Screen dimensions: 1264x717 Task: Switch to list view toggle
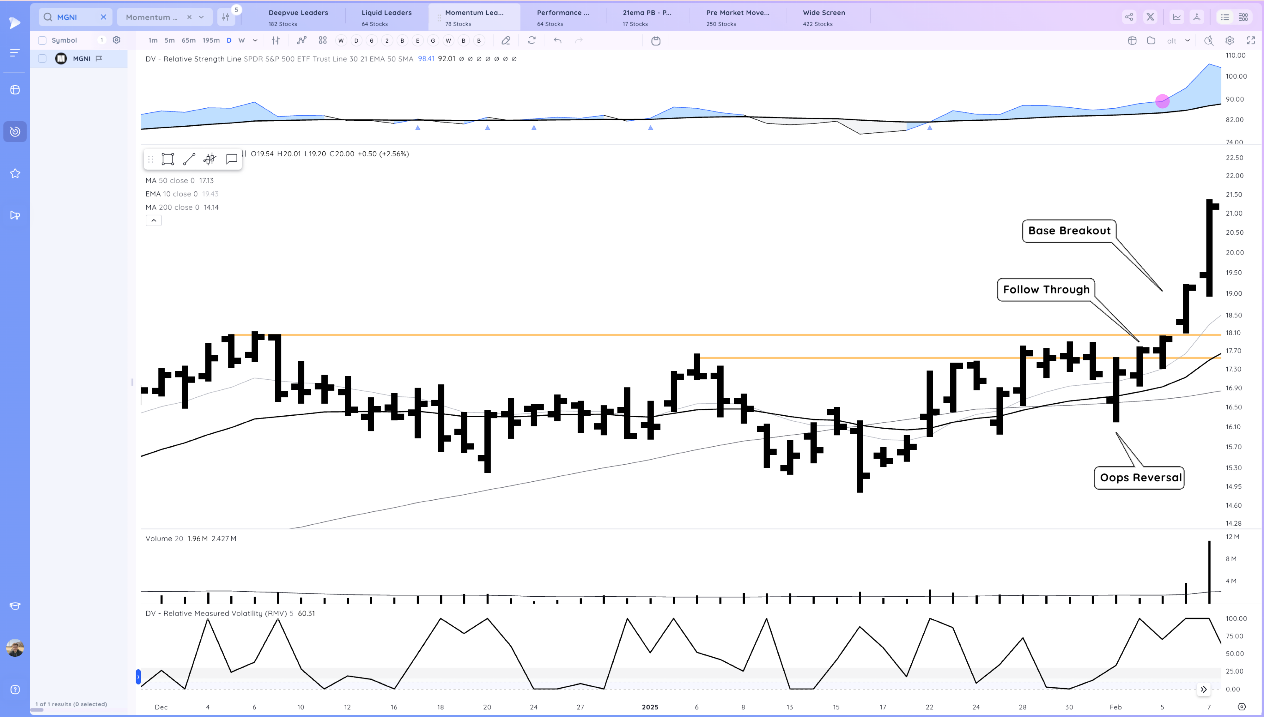tap(1224, 17)
